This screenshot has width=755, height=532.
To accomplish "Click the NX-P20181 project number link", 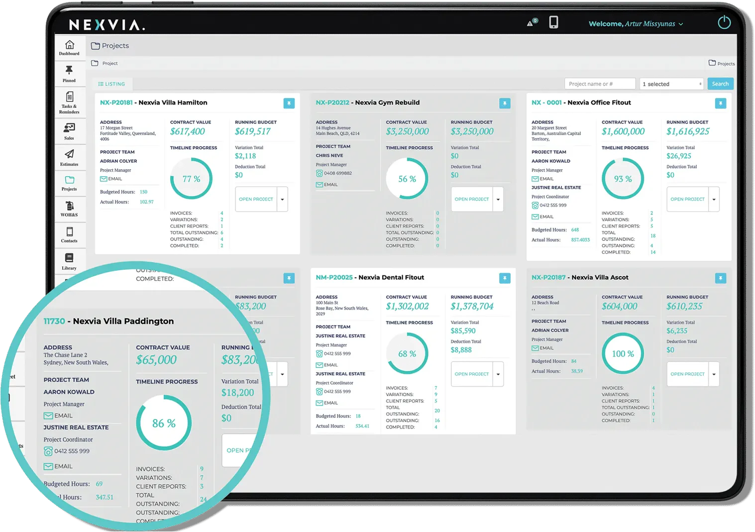I will (116, 103).
